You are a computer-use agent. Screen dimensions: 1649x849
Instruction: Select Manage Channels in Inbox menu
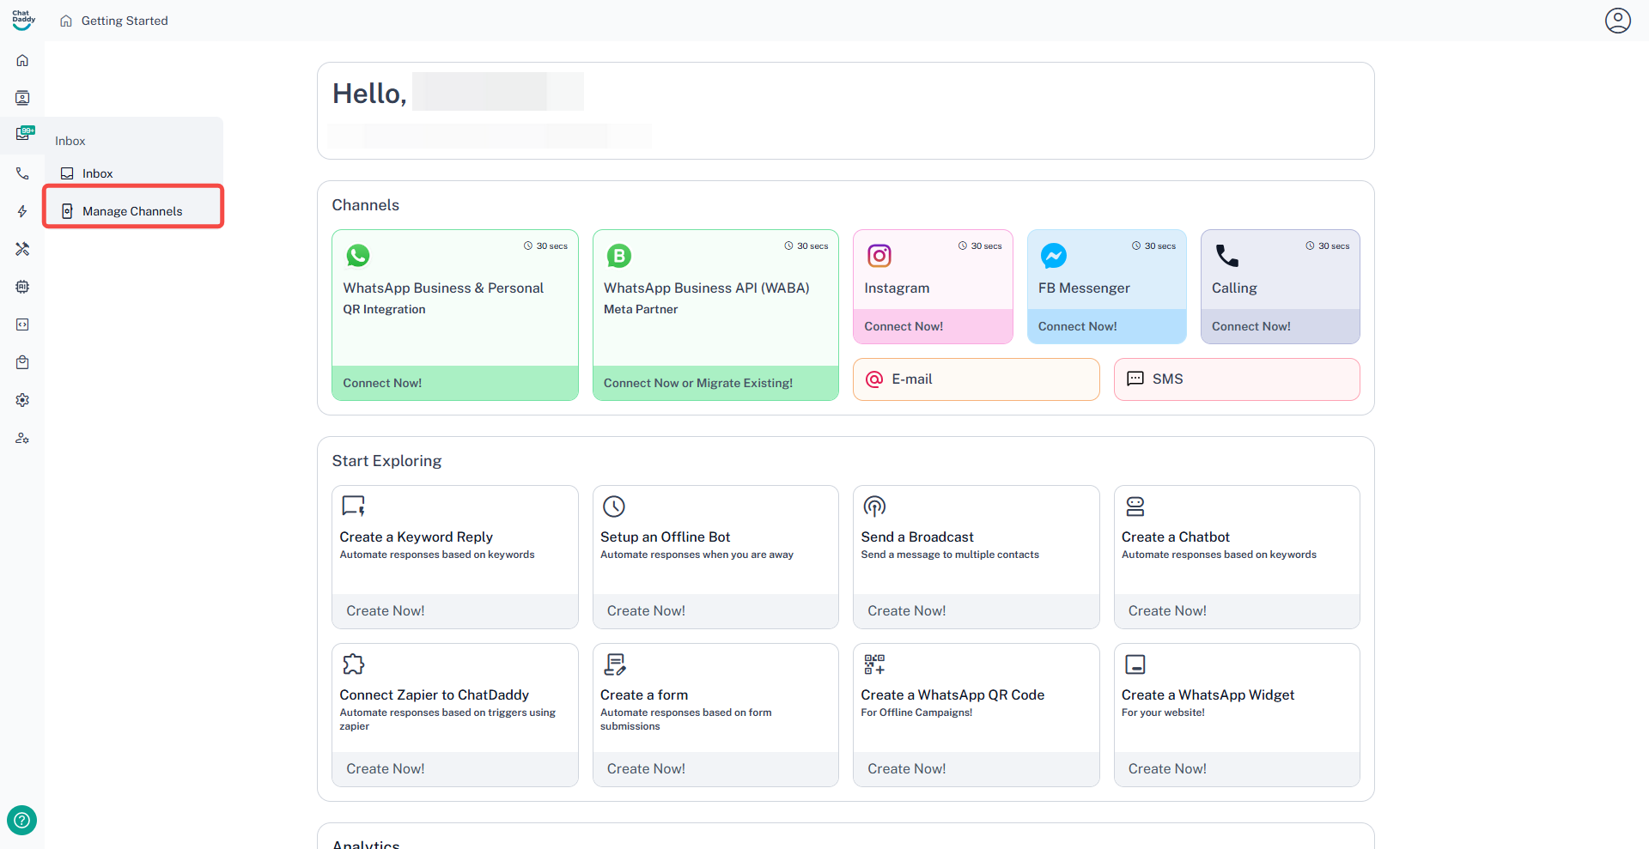coord(133,211)
